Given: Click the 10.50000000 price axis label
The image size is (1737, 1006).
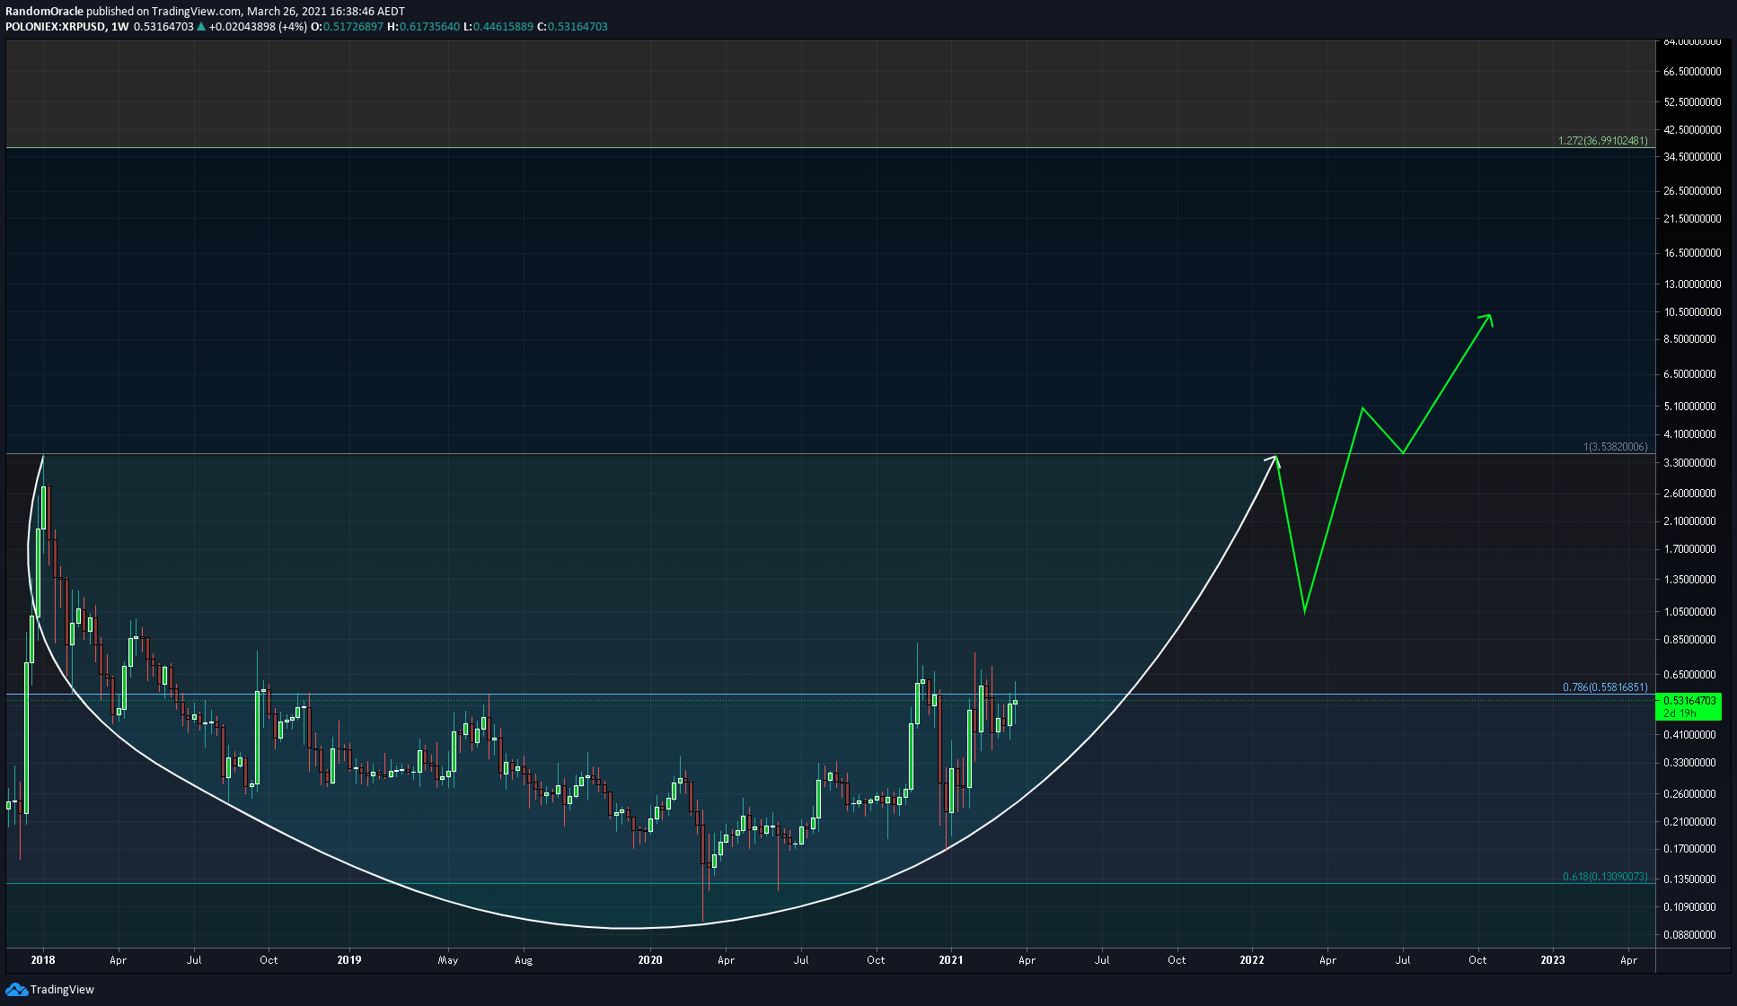Looking at the screenshot, I should (x=1692, y=312).
